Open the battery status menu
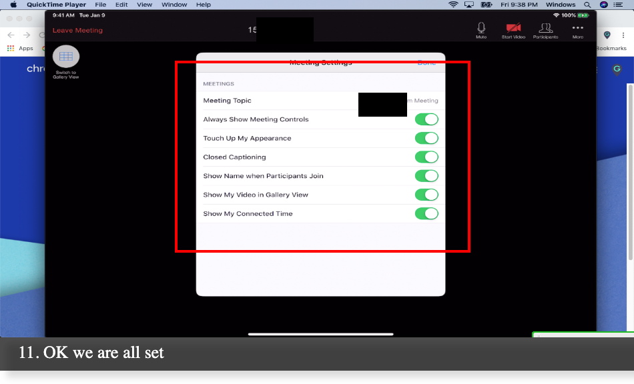The height and width of the screenshot is (384, 634). (487, 5)
